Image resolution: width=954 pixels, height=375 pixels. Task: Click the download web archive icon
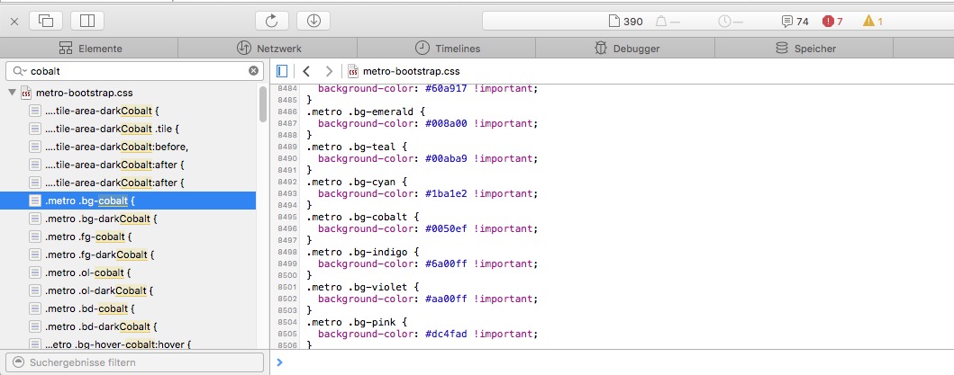coord(313,21)
